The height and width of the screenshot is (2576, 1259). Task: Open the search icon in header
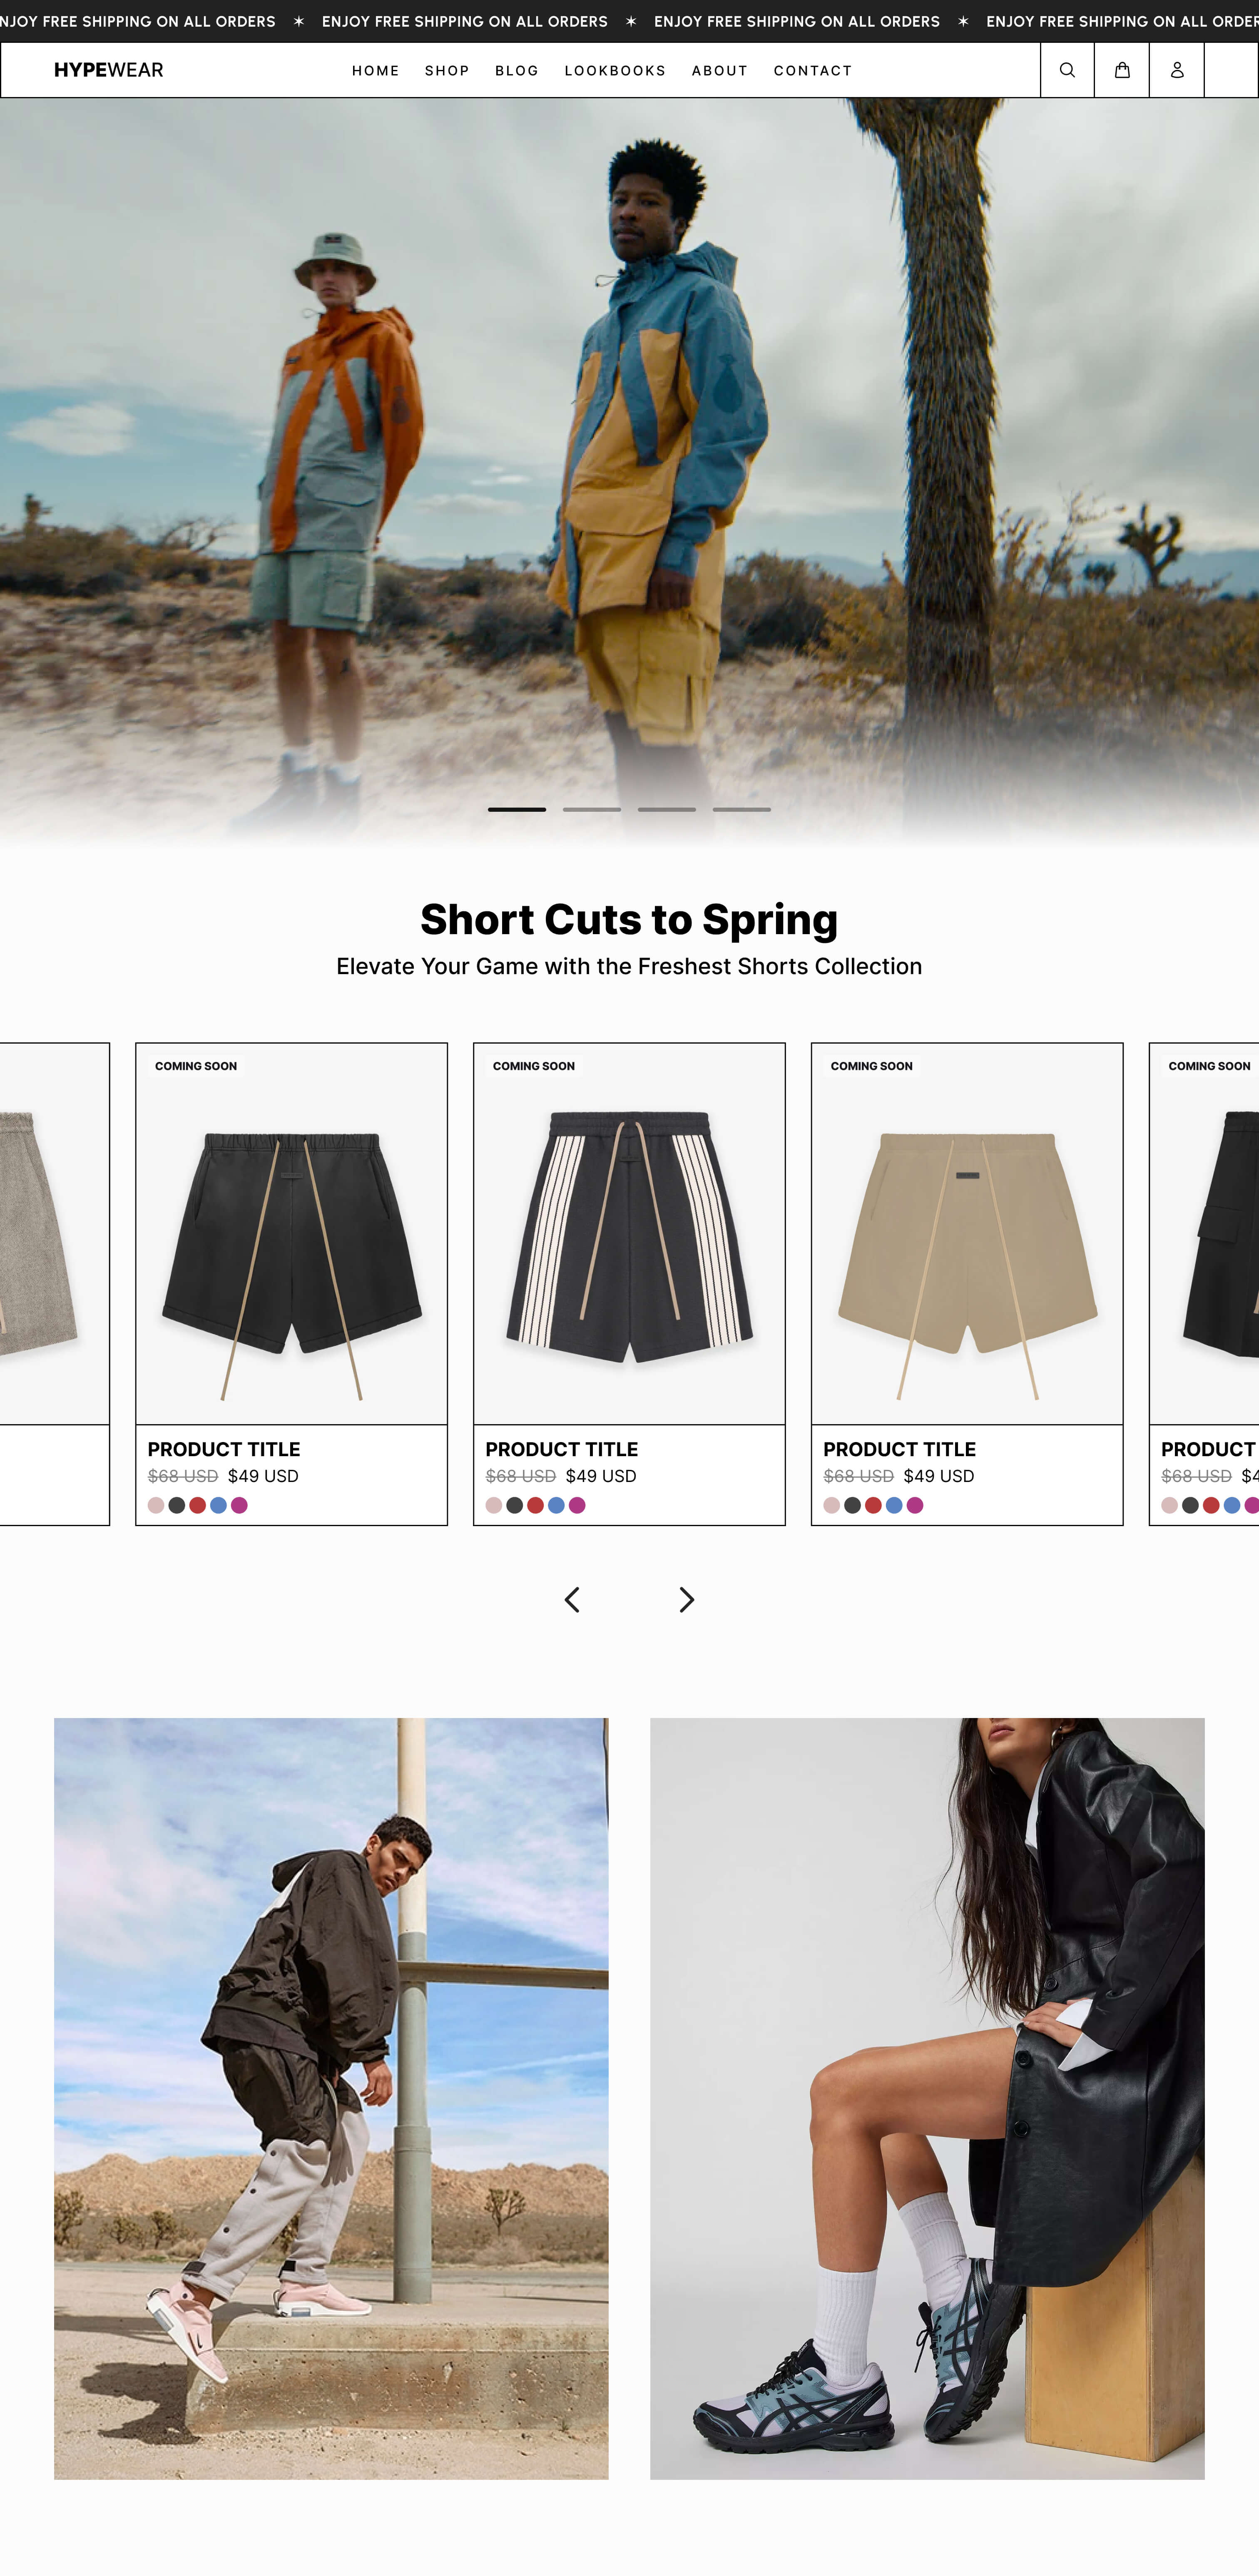coord(1067,70)
